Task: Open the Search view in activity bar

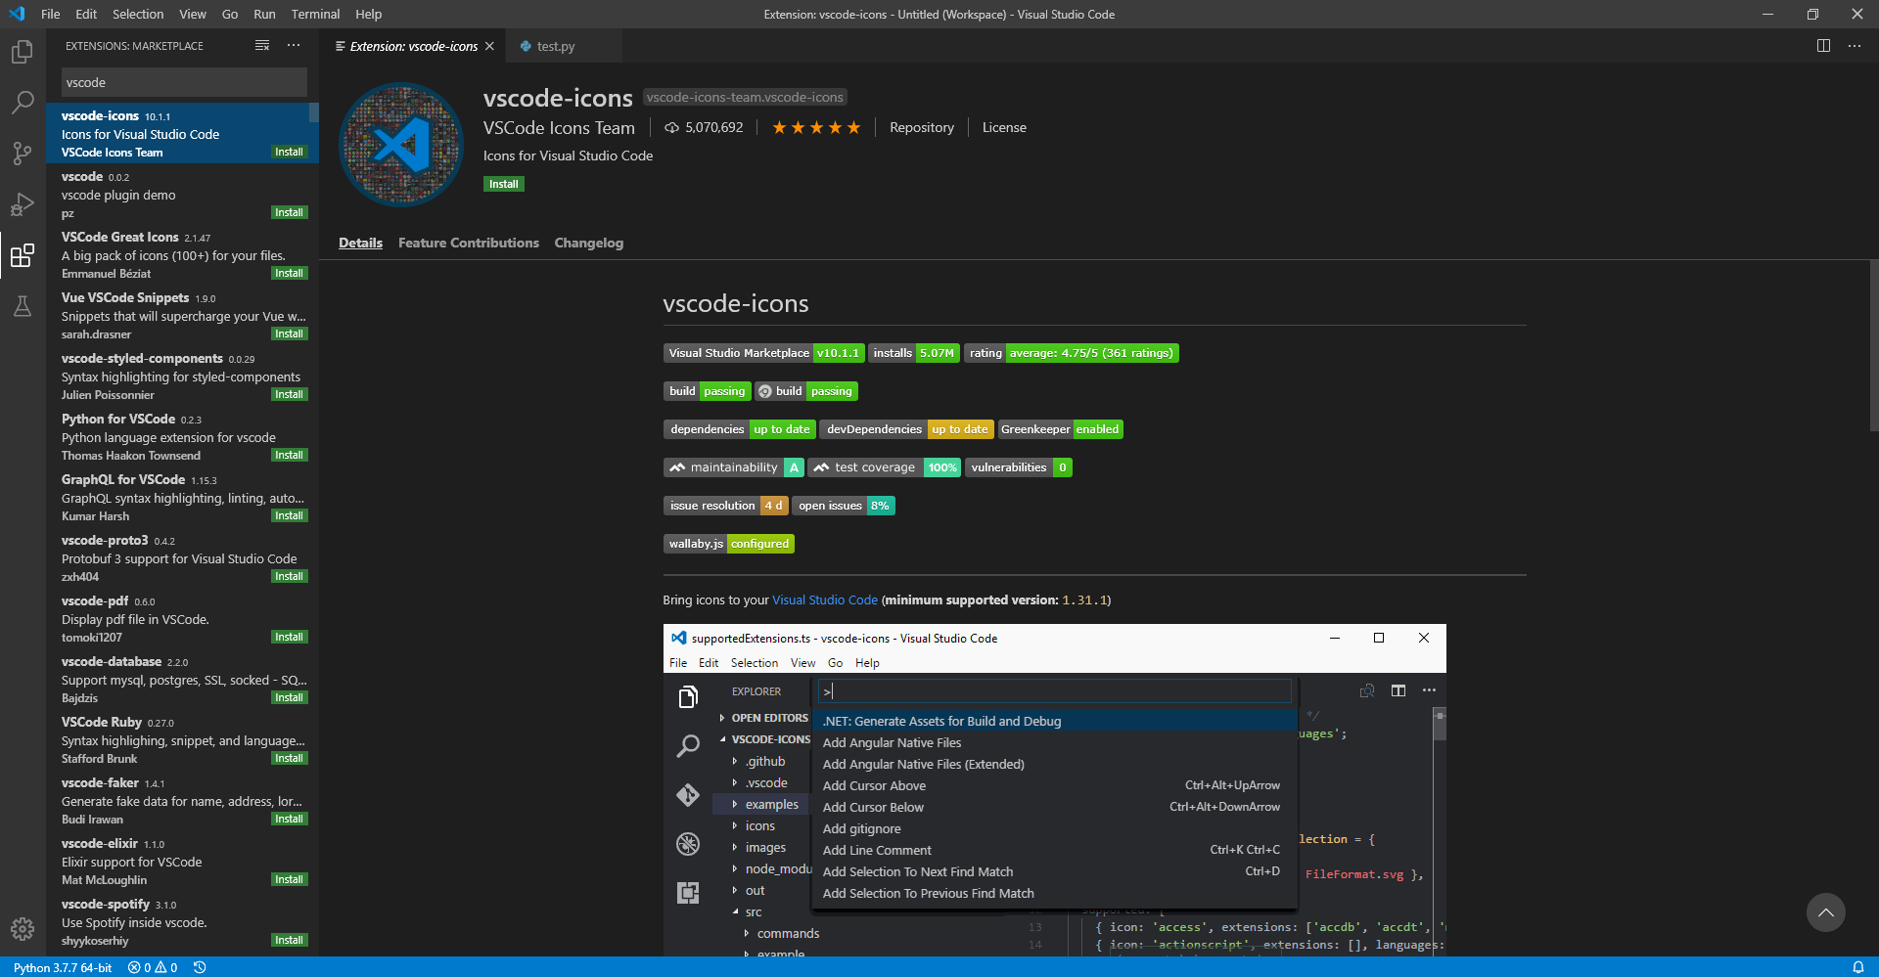Action: tap(23, 103)
